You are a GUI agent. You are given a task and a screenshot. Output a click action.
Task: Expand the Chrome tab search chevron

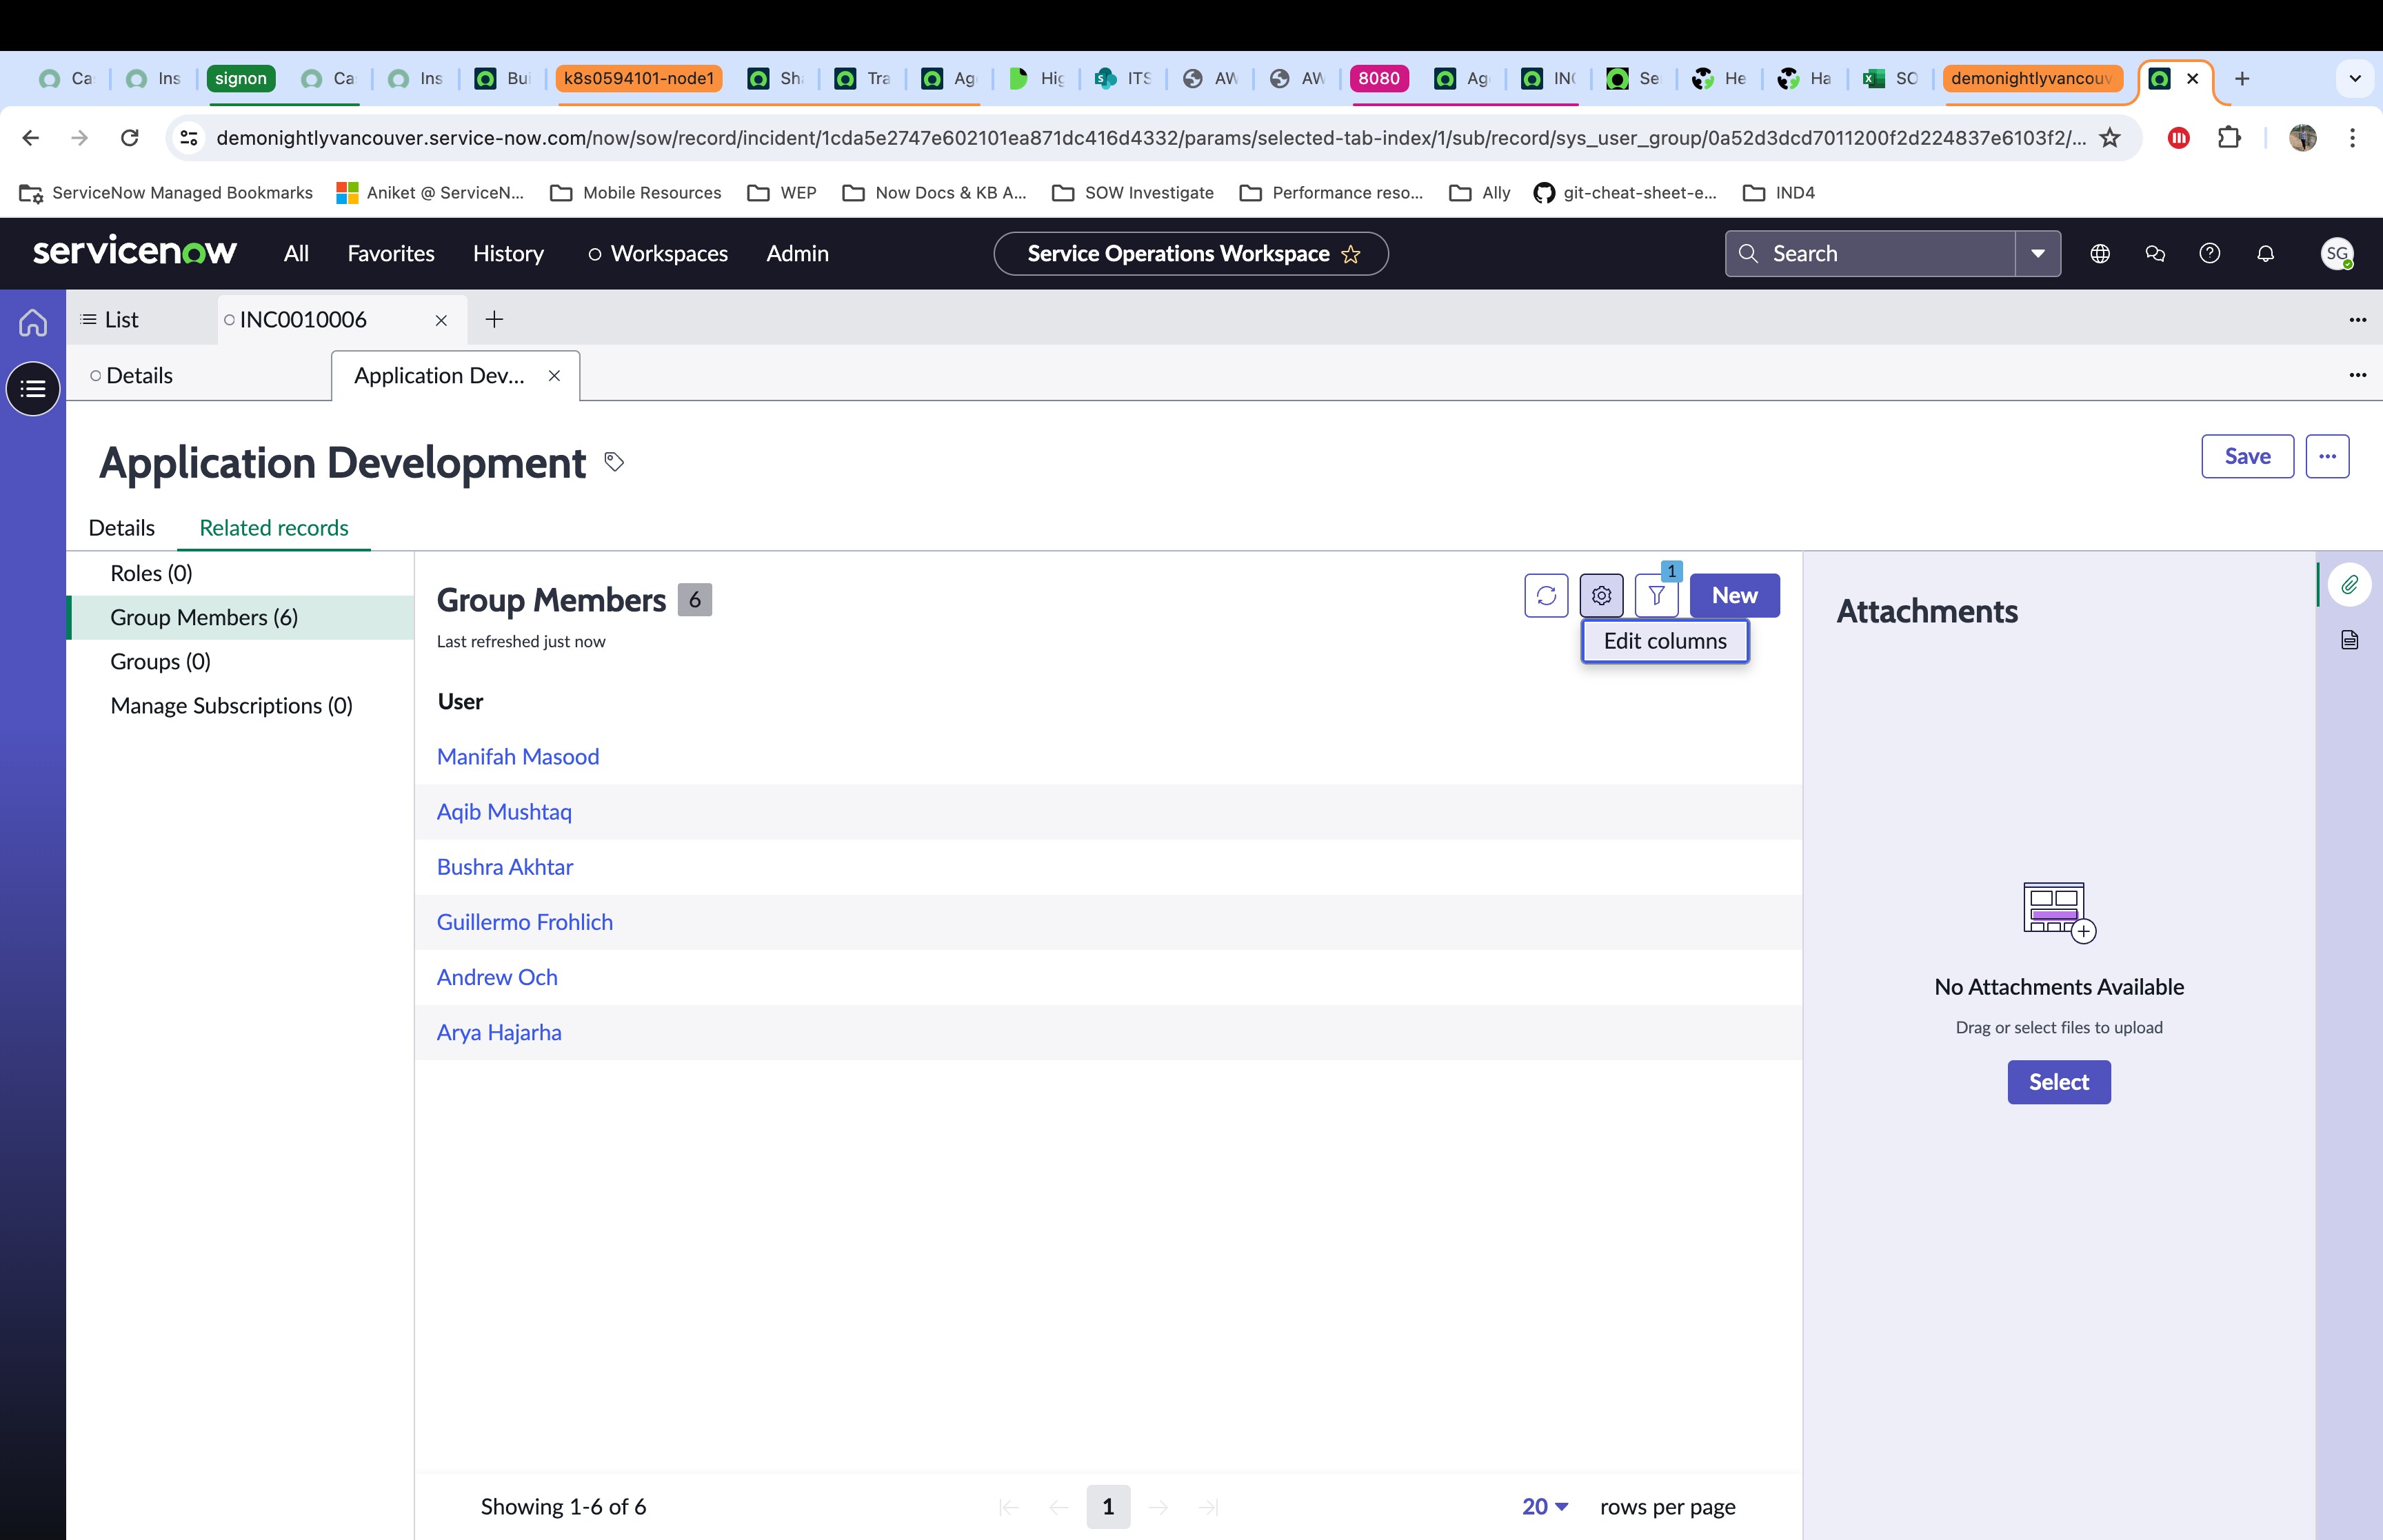[2355, 79]
